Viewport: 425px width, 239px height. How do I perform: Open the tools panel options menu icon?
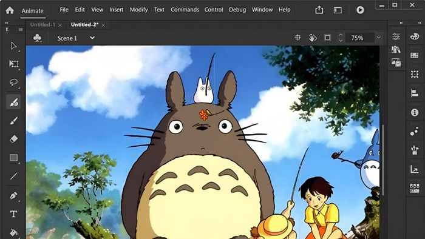[21, 30]
